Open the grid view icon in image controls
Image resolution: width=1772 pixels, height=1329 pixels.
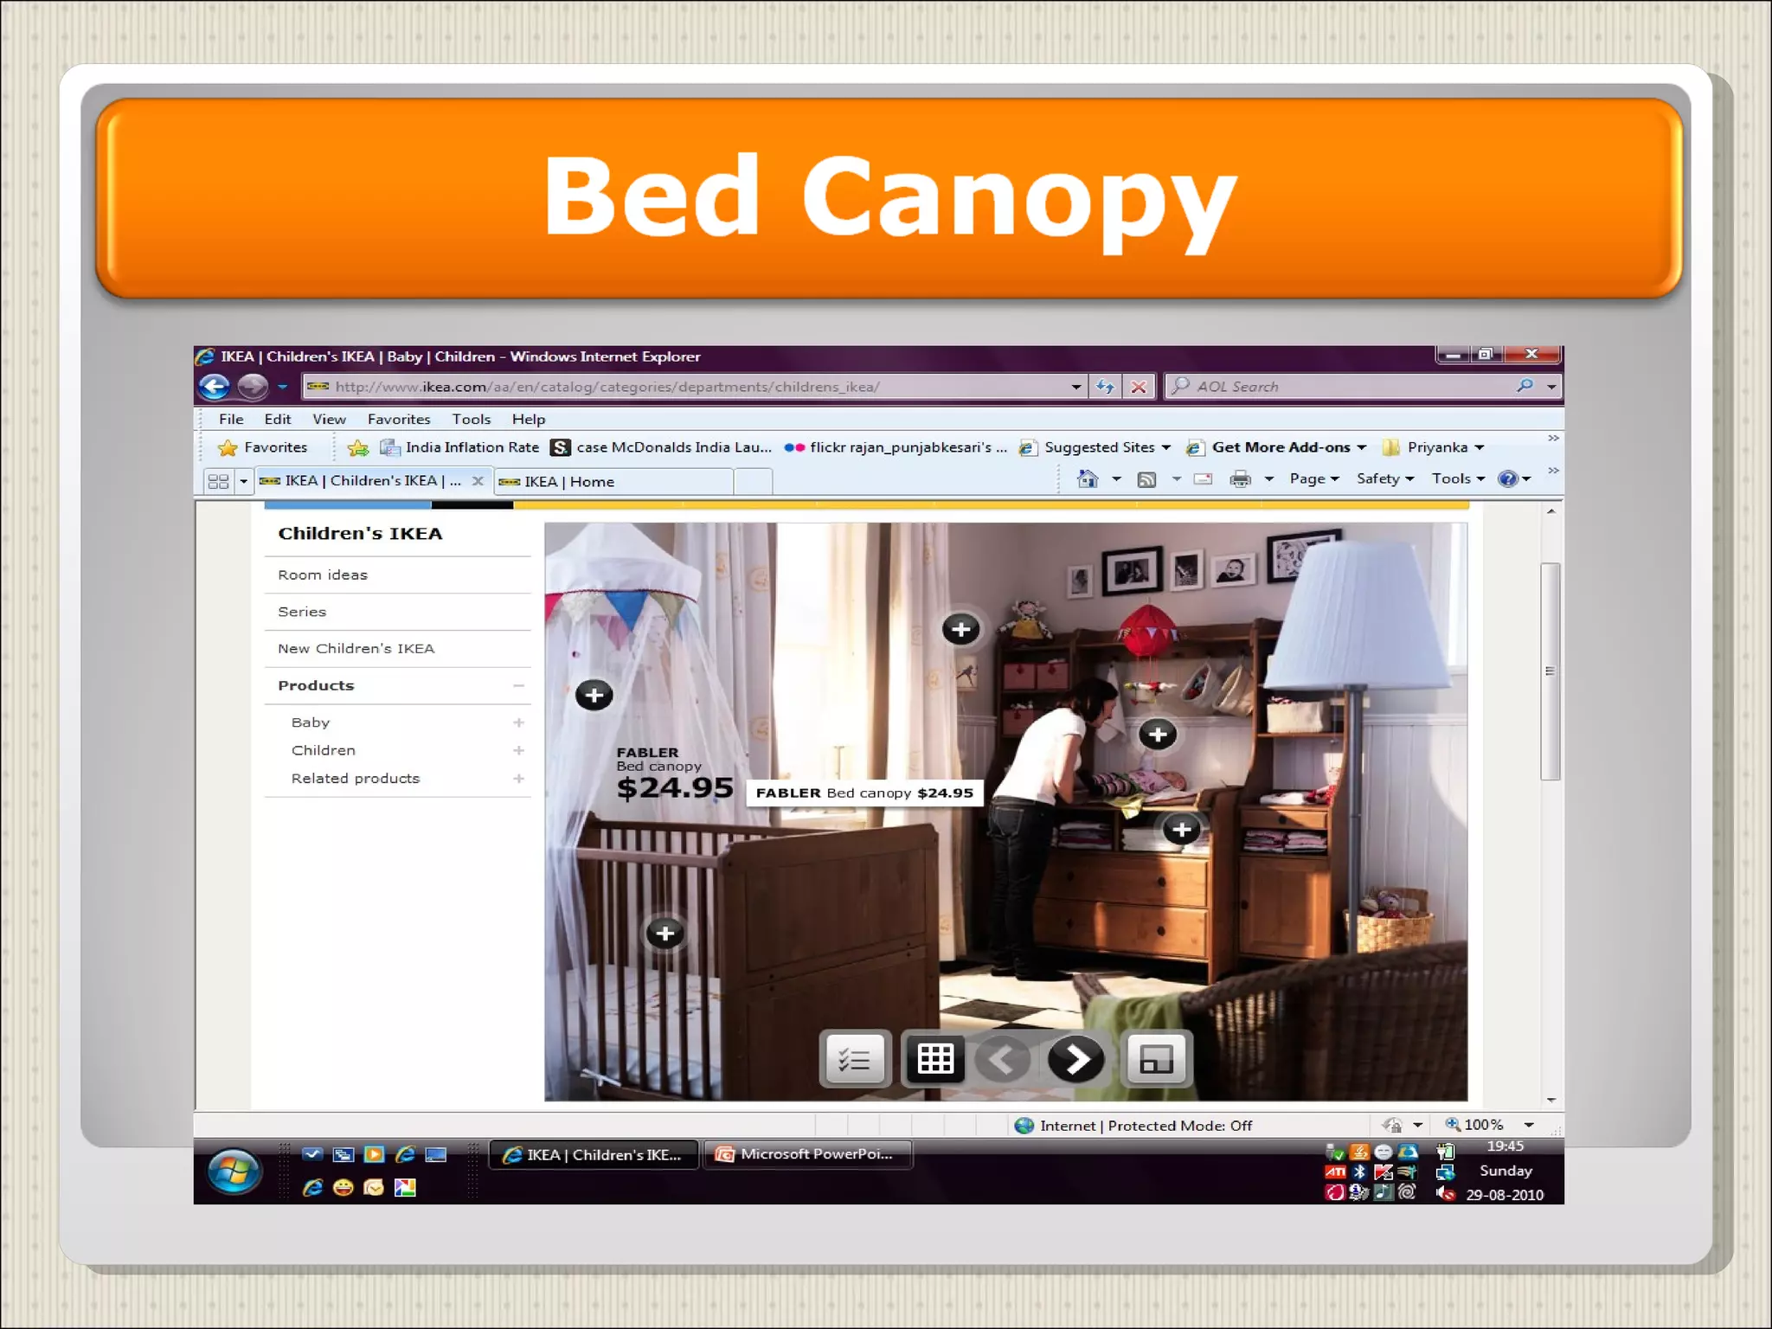click(x=934, y=1058)
